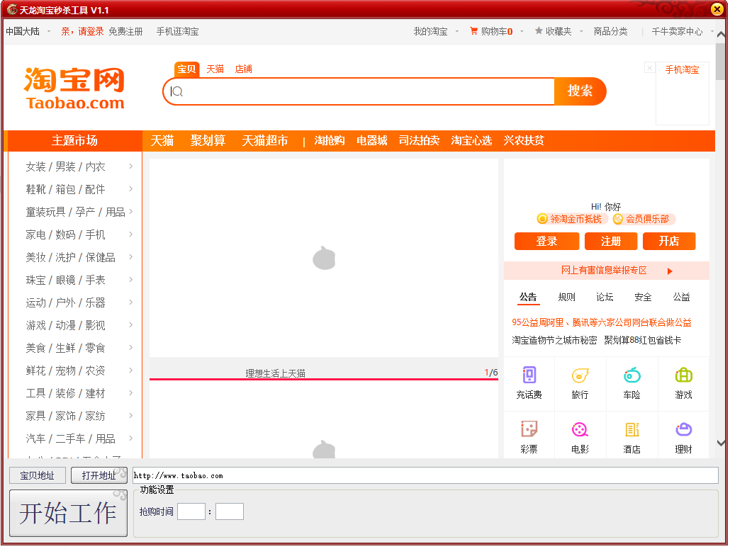The height and width of the screenshot is (549, 730).
Task: Click the 抢购时间 hour field
Action: (191, 511)
